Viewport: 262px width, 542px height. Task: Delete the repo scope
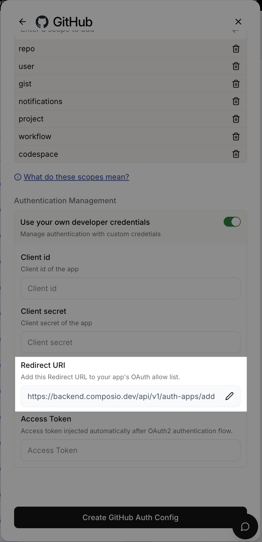(236, 49)
